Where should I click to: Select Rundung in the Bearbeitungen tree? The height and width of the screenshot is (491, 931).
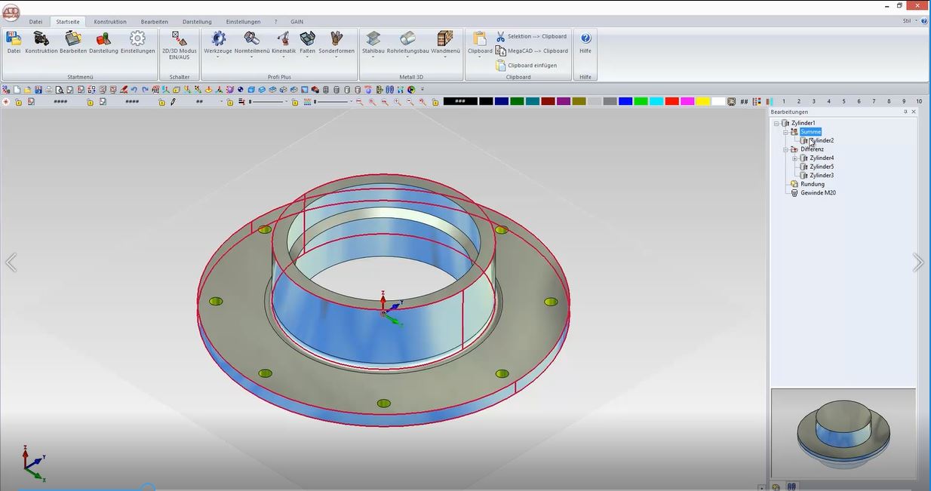(x=813, y=184)
